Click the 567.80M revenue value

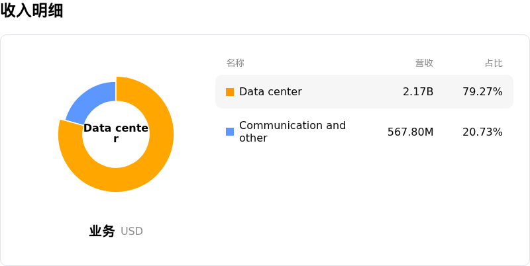(410, 132)
